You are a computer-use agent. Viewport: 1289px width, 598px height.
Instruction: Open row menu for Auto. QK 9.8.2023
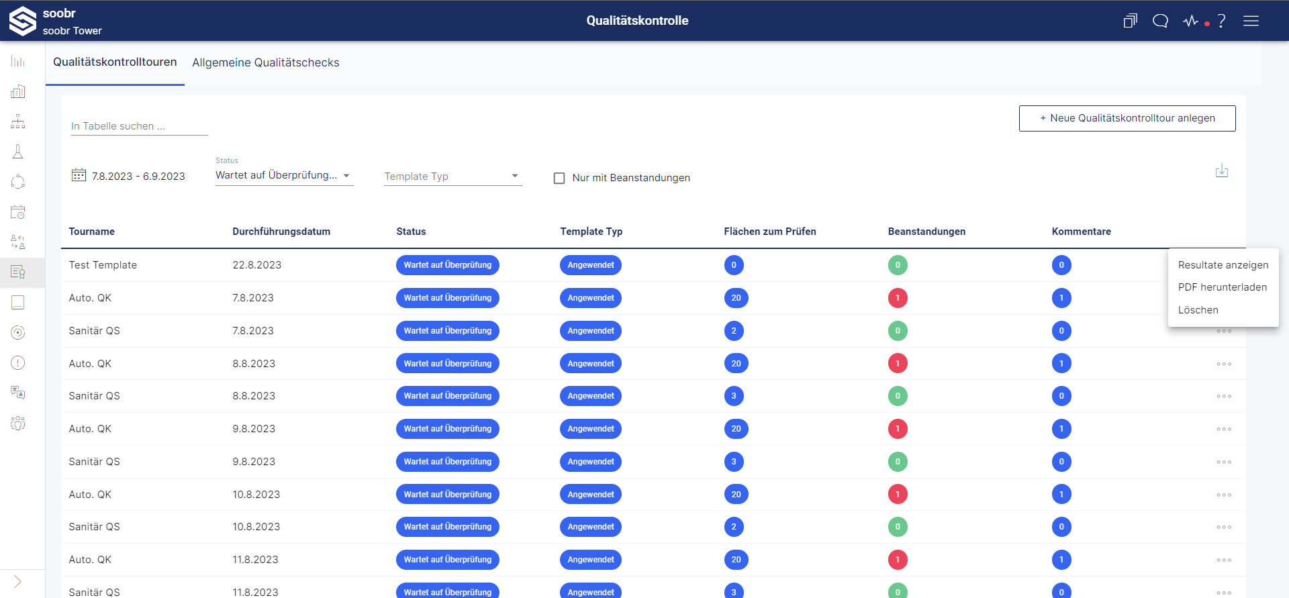[1224, 429]
